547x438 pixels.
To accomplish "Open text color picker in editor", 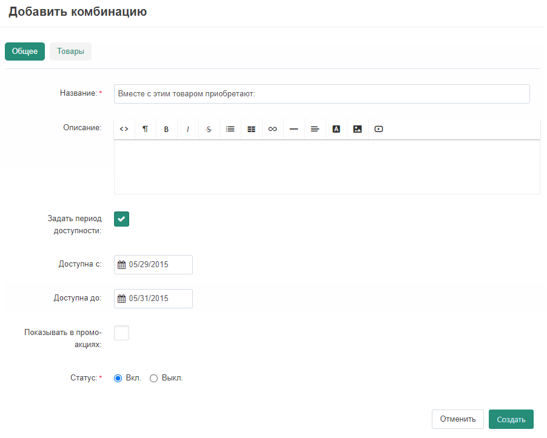I will coord(337,129).
